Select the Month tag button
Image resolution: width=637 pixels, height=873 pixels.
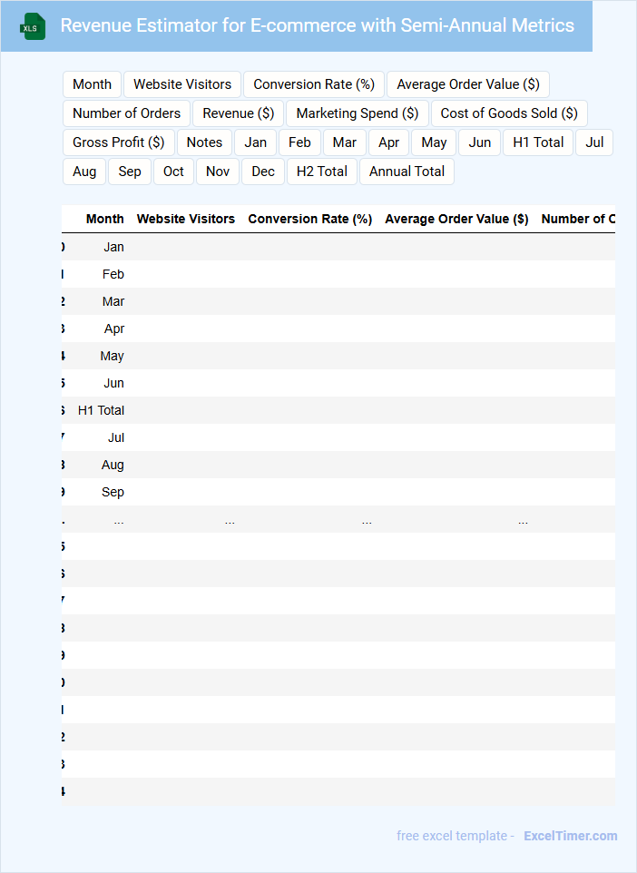(x=92, y=84)
